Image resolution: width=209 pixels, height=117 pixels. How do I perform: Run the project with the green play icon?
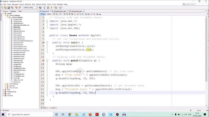pyautogui.click(x=52, y=7)
